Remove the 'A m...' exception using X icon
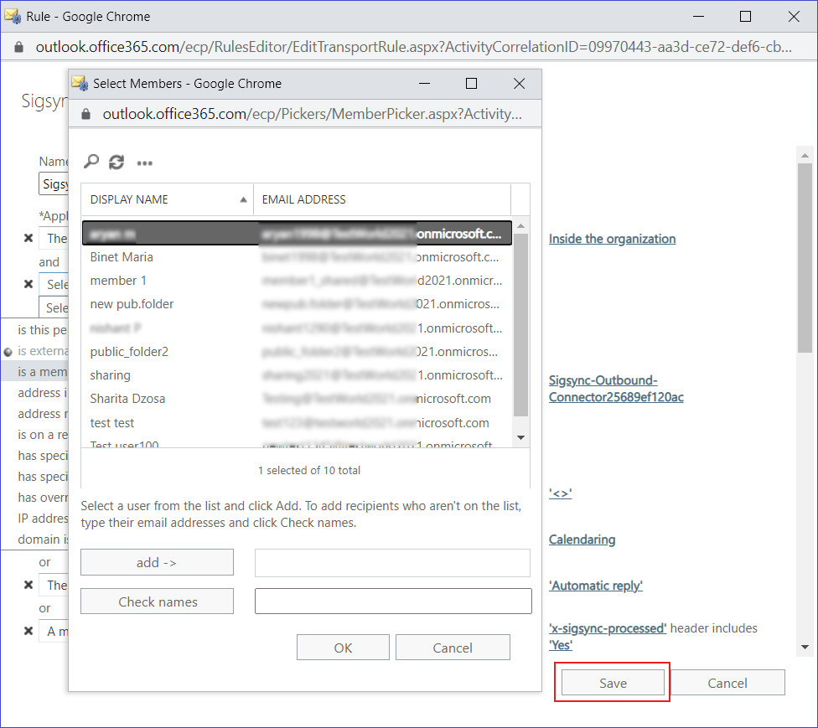 point(28,631)
